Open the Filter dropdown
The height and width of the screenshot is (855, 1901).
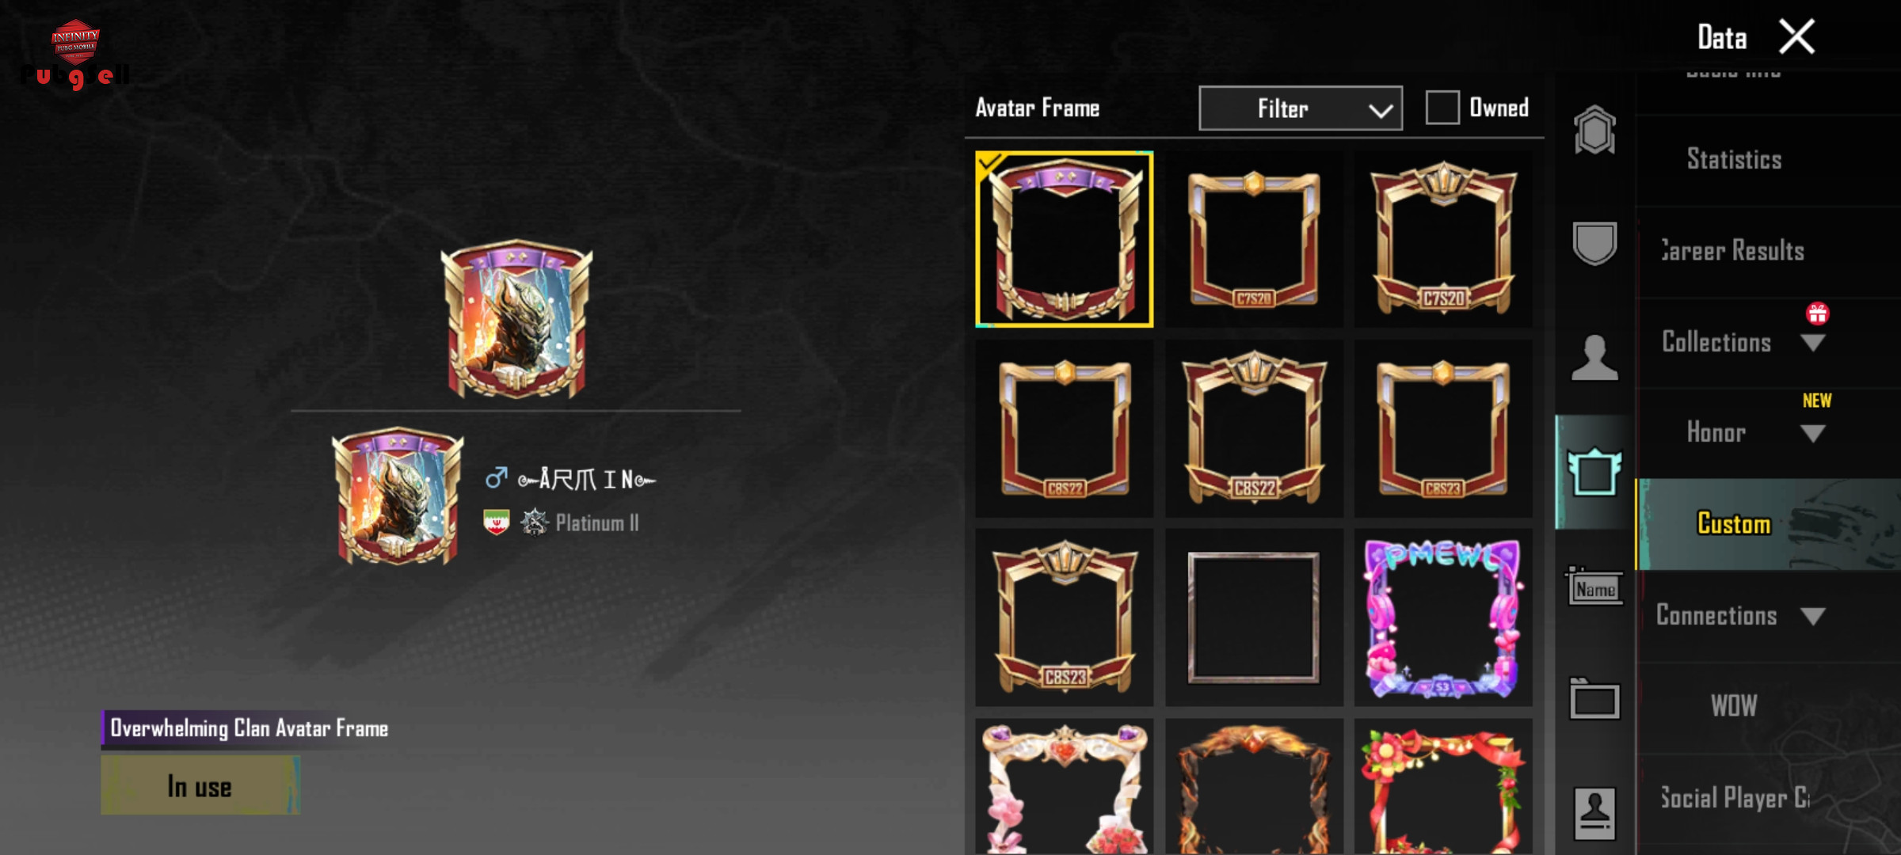click(x=1301, y=108)
